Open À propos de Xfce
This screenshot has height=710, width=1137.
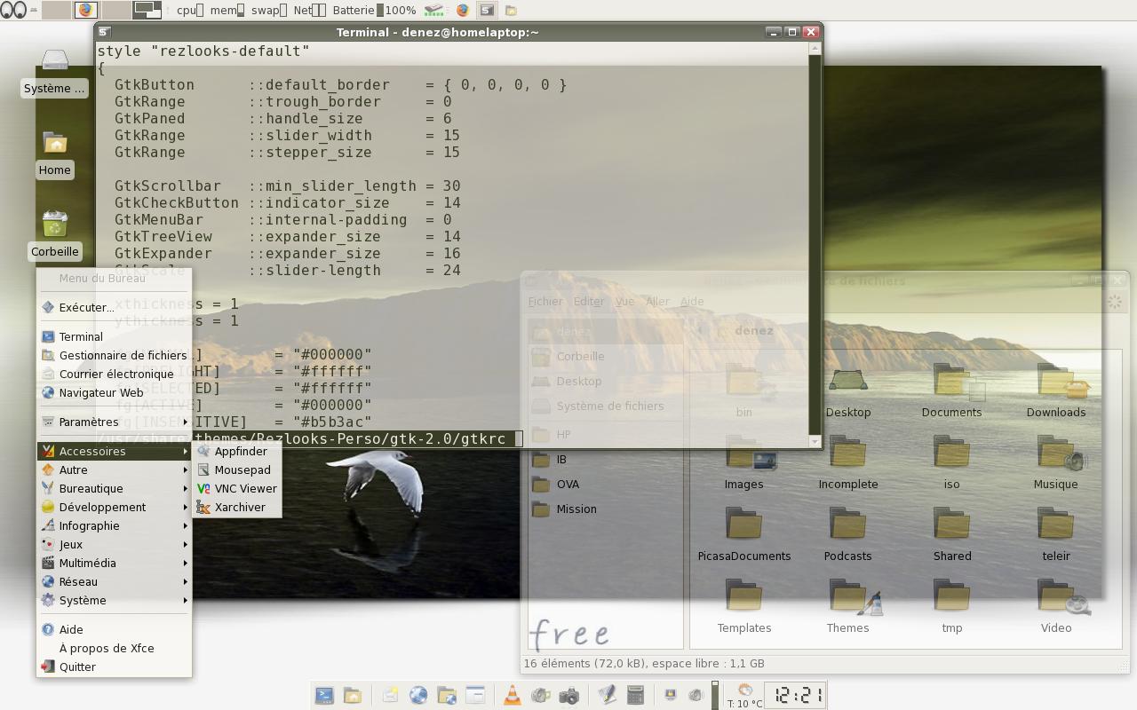[x=114, y=648]
